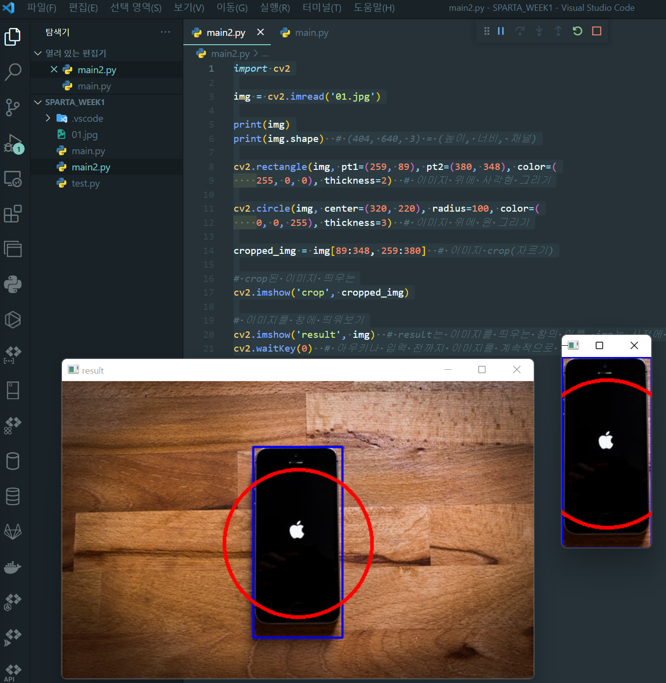
Task: Open the 편집(E) menu
Action: pyautogui.click(x=83, y=8)
